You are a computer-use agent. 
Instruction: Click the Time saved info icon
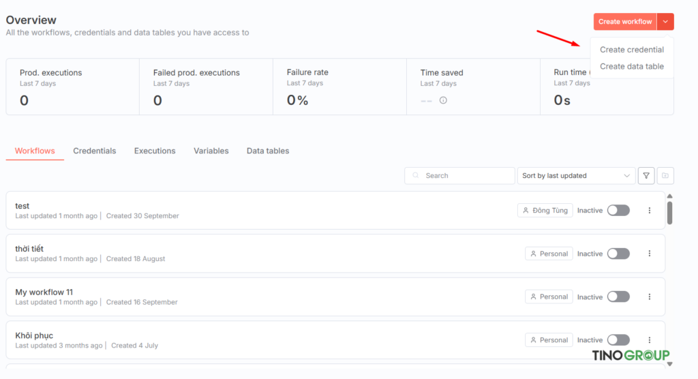tap(443, 100)
